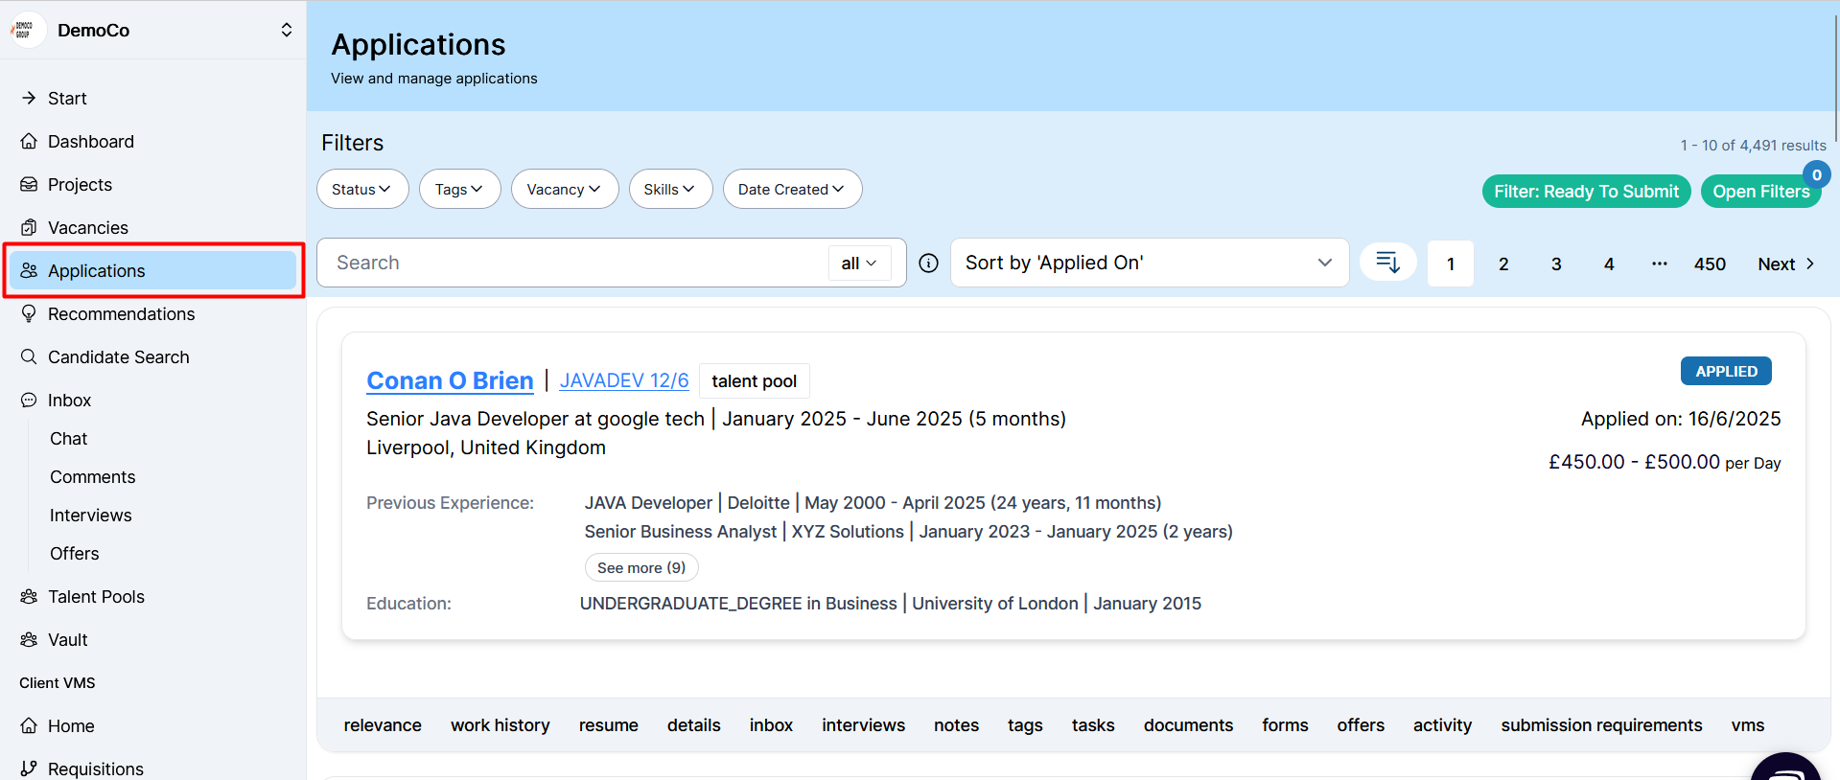Open the 'all' search scope dropdown

pos(859,263)
